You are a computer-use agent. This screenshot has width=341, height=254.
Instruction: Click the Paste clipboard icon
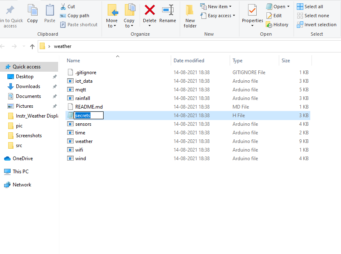point(50,10)
